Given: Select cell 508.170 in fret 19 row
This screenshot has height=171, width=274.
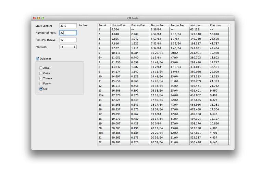Looking at the screenshot, I should (199, 124).
